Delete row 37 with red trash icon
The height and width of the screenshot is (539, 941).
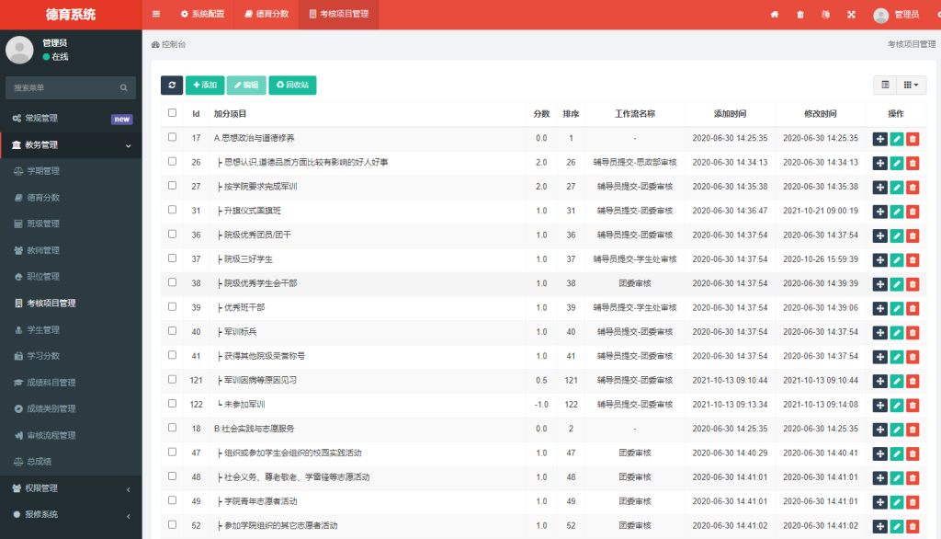click(x=913, y=259)
